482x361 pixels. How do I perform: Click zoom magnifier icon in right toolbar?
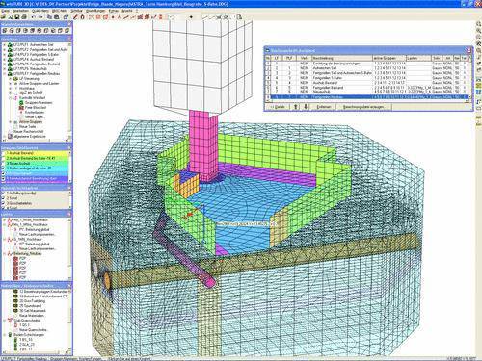pos(478,31)
